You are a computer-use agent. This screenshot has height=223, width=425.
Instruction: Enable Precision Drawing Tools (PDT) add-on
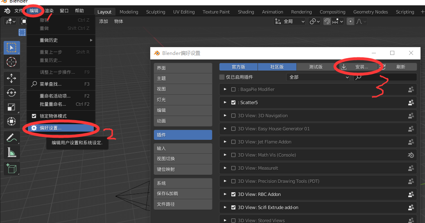[233, 181]
